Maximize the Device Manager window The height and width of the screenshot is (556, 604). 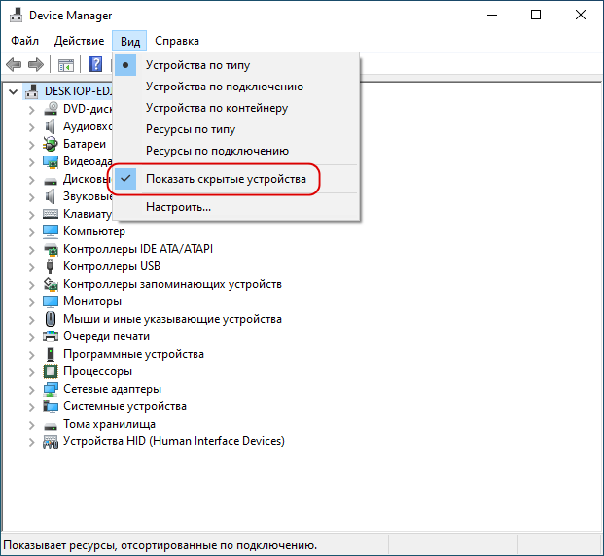(x=536, y=15)
